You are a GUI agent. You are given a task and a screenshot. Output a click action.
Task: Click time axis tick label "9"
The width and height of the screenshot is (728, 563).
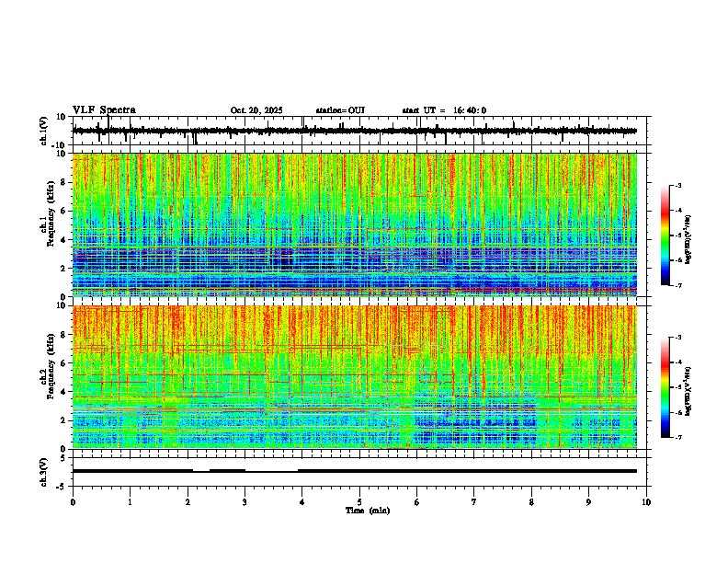(588, 502)
